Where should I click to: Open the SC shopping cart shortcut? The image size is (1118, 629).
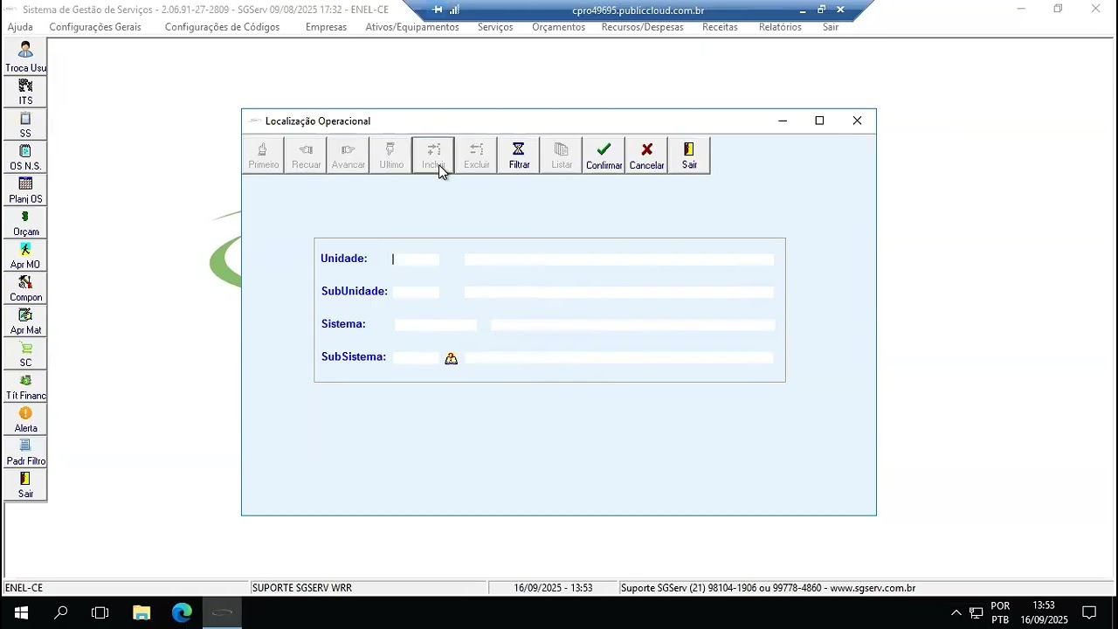pyautogui.click(x=25, y=354)
